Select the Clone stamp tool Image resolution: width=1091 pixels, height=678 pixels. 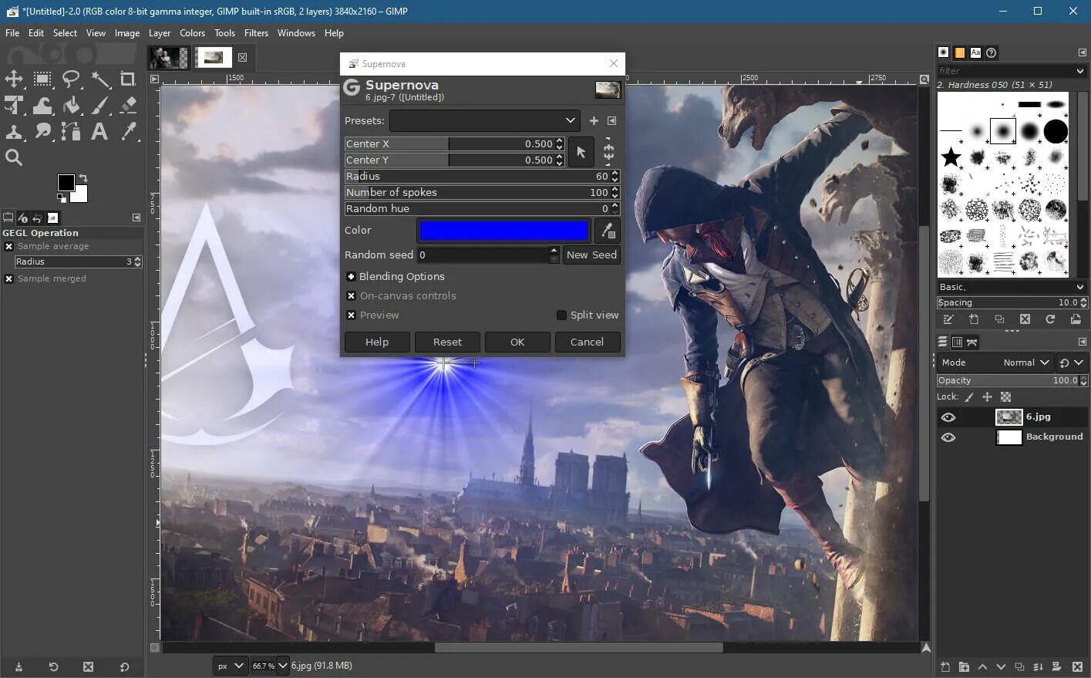click(x=14, y=131)
